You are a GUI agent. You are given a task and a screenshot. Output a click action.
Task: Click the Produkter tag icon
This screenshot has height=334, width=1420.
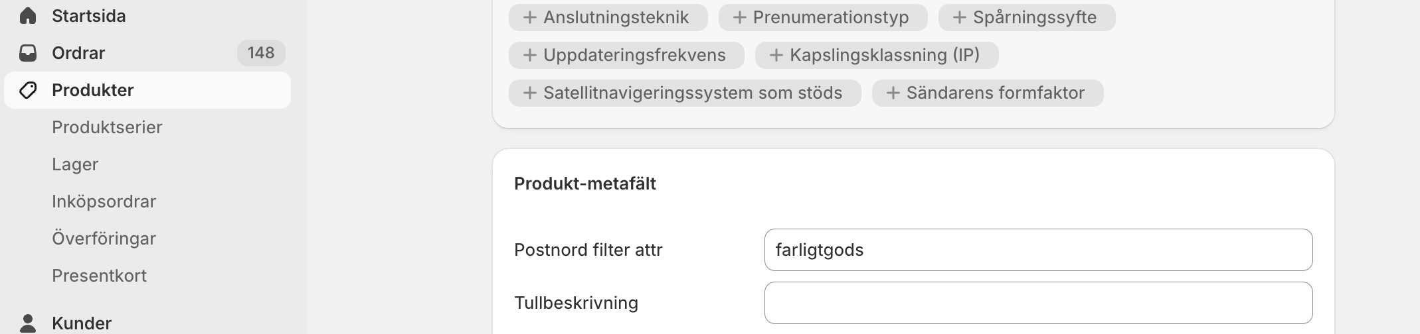coord(28,90)
